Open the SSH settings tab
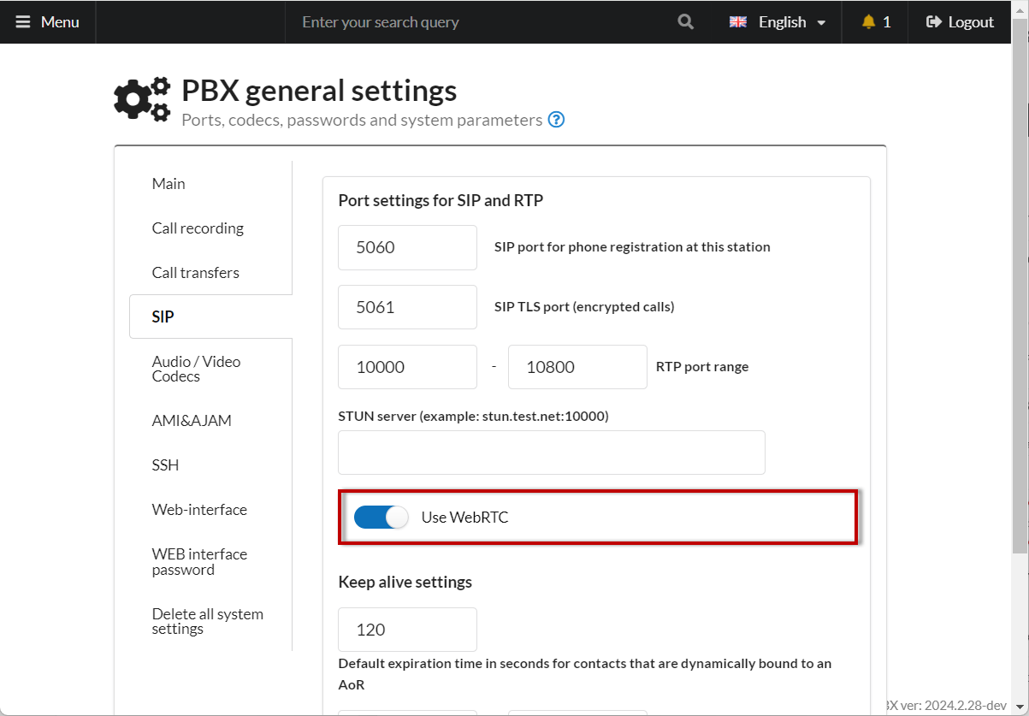The width and height of the screenshot is (1029, 716). 165,465
